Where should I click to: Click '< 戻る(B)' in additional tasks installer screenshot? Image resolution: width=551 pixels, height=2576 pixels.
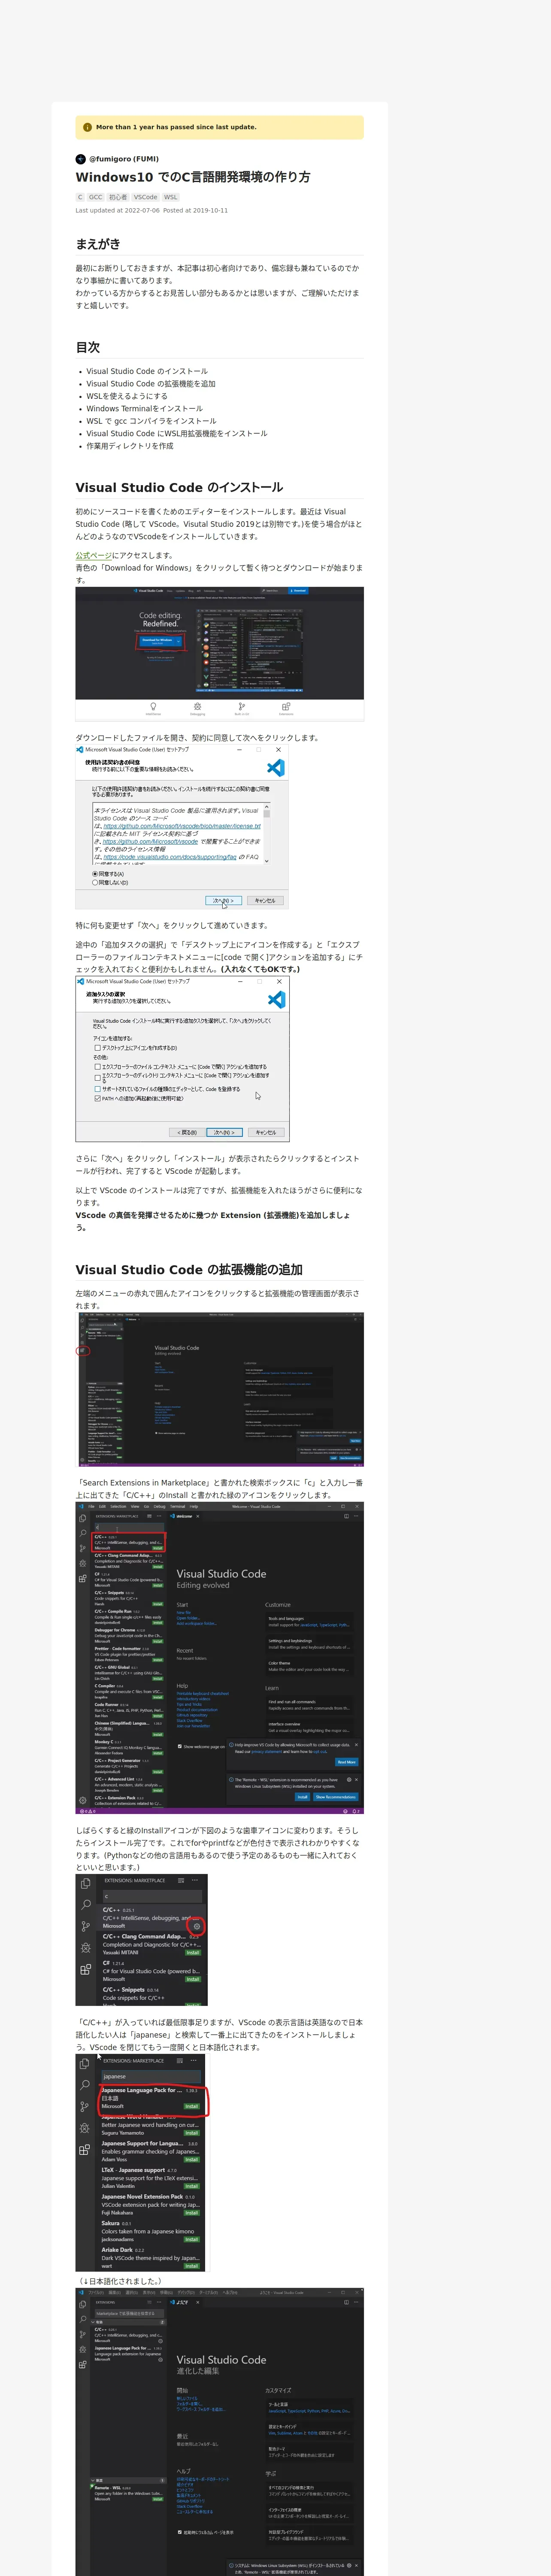tap(188, 1133)
